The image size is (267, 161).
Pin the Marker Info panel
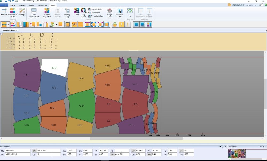click(x=223, y=146)
